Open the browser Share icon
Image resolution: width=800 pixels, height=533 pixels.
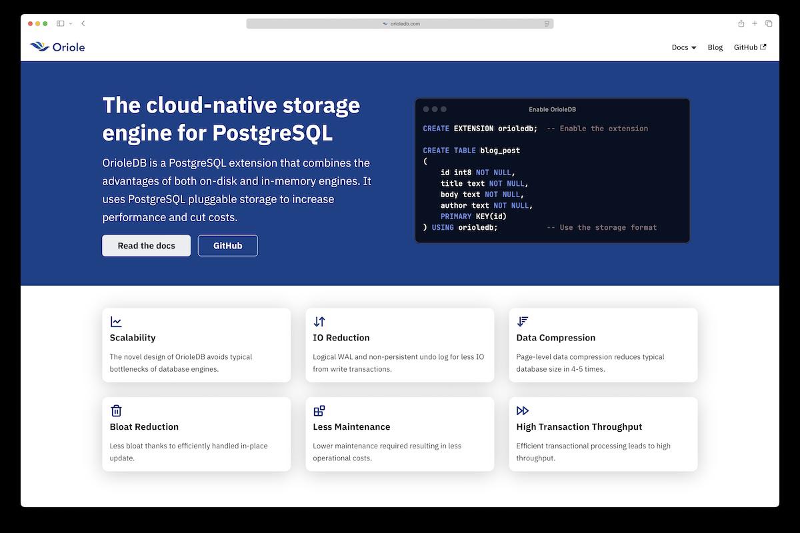(x=741, y=23)
